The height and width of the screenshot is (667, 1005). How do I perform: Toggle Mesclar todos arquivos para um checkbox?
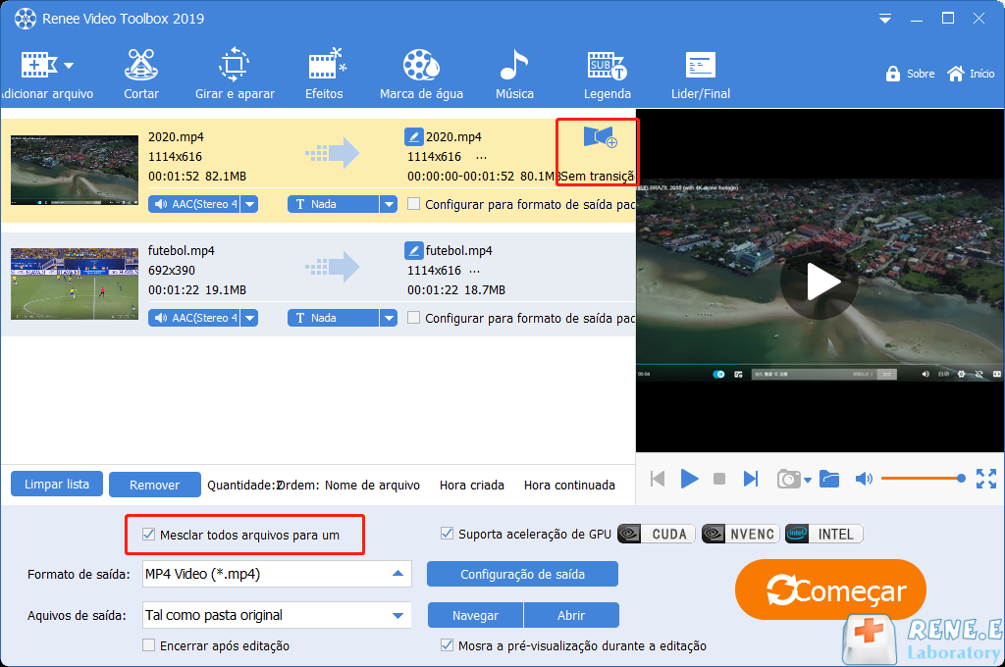coord(149,535)
